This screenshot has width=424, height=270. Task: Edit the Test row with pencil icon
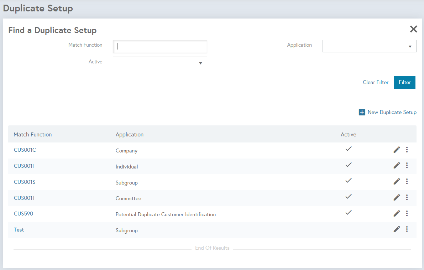[397, 229]
